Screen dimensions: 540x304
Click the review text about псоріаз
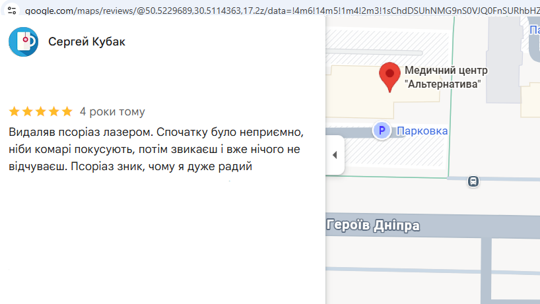point(156,149)
